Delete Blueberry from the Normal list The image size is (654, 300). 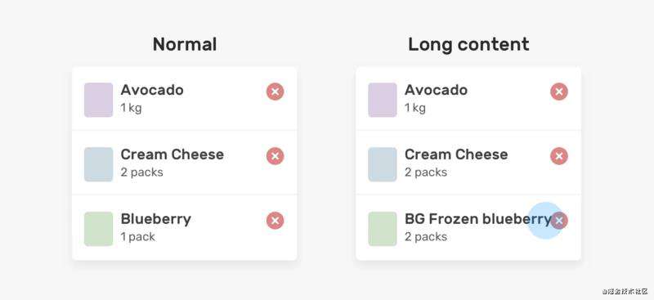pyautogui.click(x=275, y=221)
